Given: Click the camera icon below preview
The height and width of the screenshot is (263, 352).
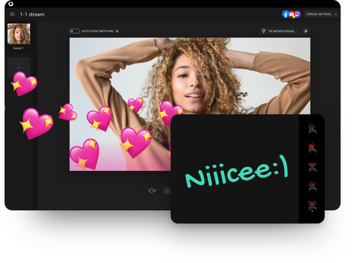Looking at the screenshot, I should [167, 191].
